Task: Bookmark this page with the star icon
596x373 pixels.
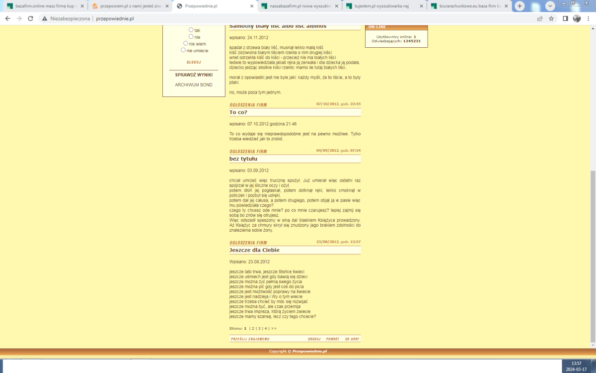Action: click(551, 18)
